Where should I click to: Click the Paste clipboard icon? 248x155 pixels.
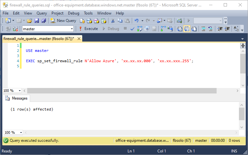pos(127,21)
